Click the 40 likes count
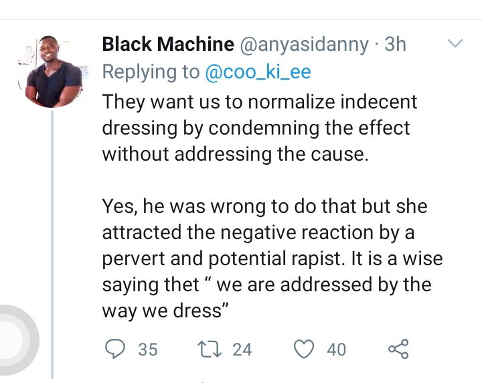The image size is (482, 383). coord(336,350)
